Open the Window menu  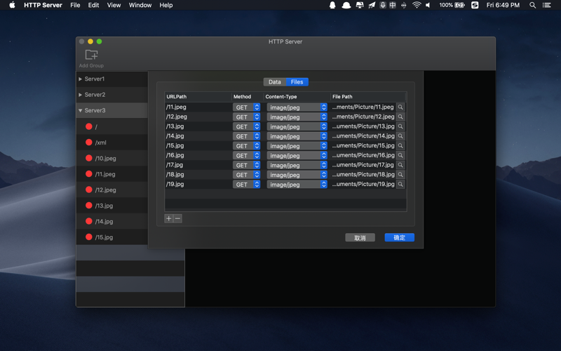140,5
